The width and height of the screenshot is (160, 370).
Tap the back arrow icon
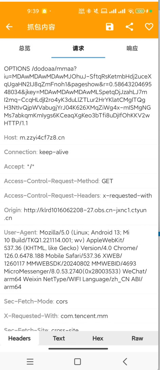pos(9,27)
